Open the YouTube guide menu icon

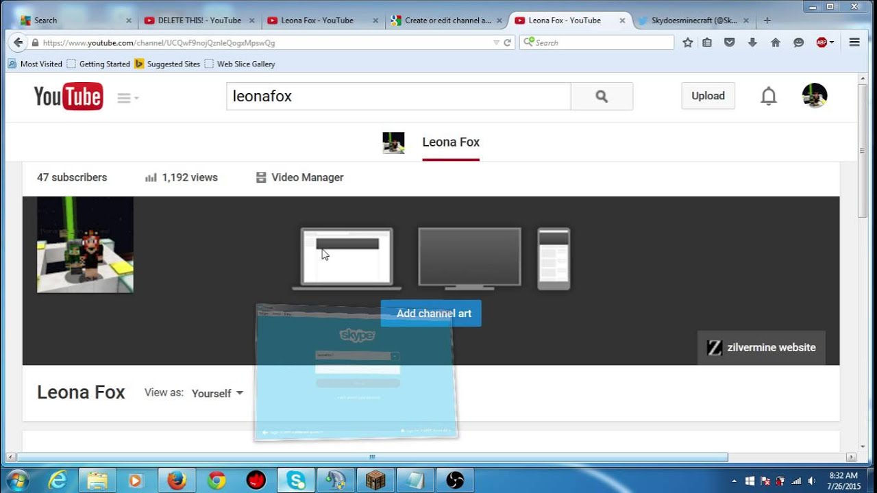127,98
